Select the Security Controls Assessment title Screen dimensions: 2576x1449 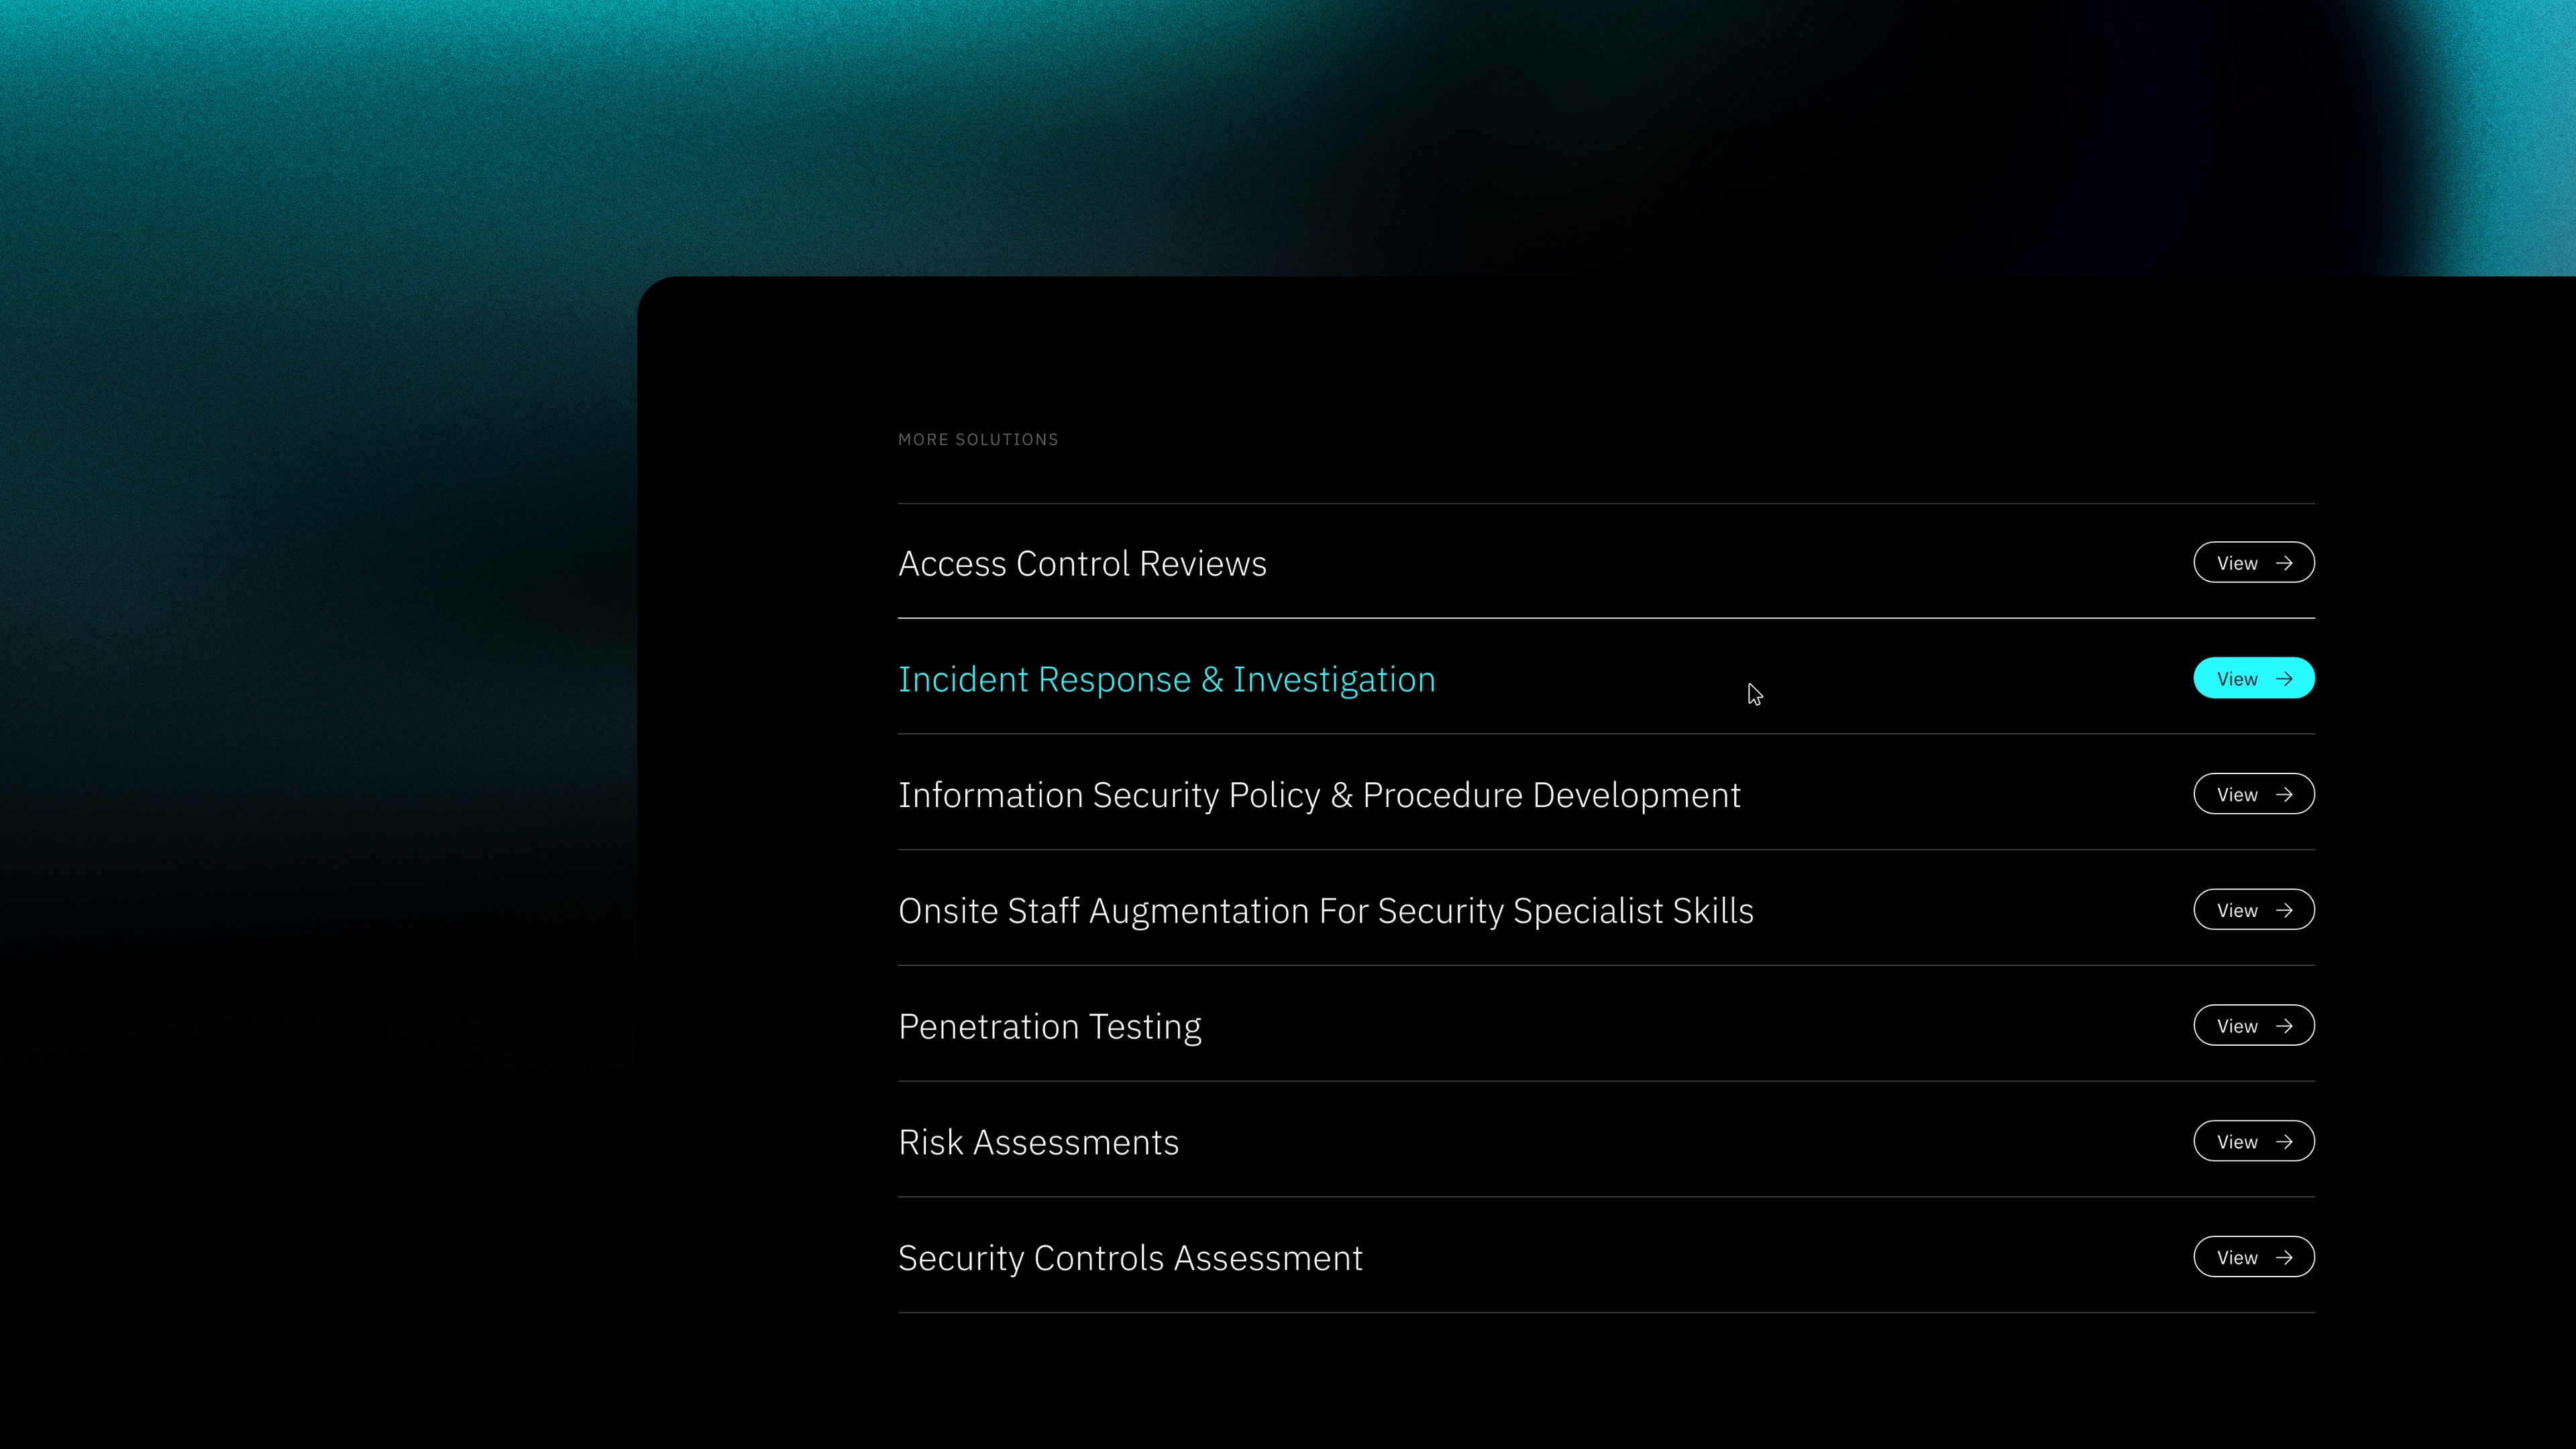click(1130, 1258)
